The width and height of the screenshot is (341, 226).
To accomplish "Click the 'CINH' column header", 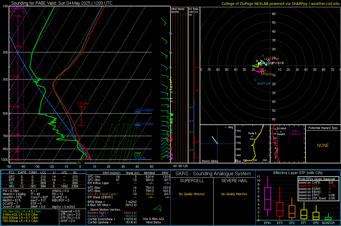I will (x=33, y=172).
